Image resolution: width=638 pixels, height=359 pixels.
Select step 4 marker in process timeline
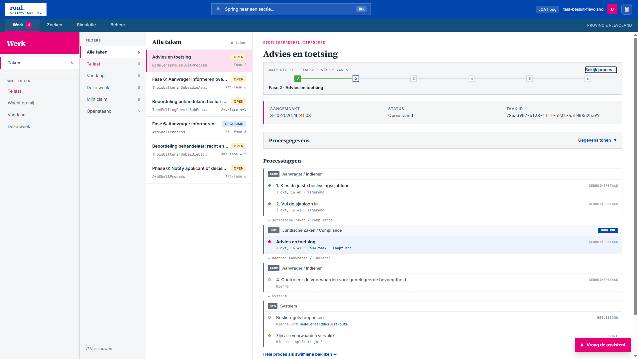coord(472,79)
